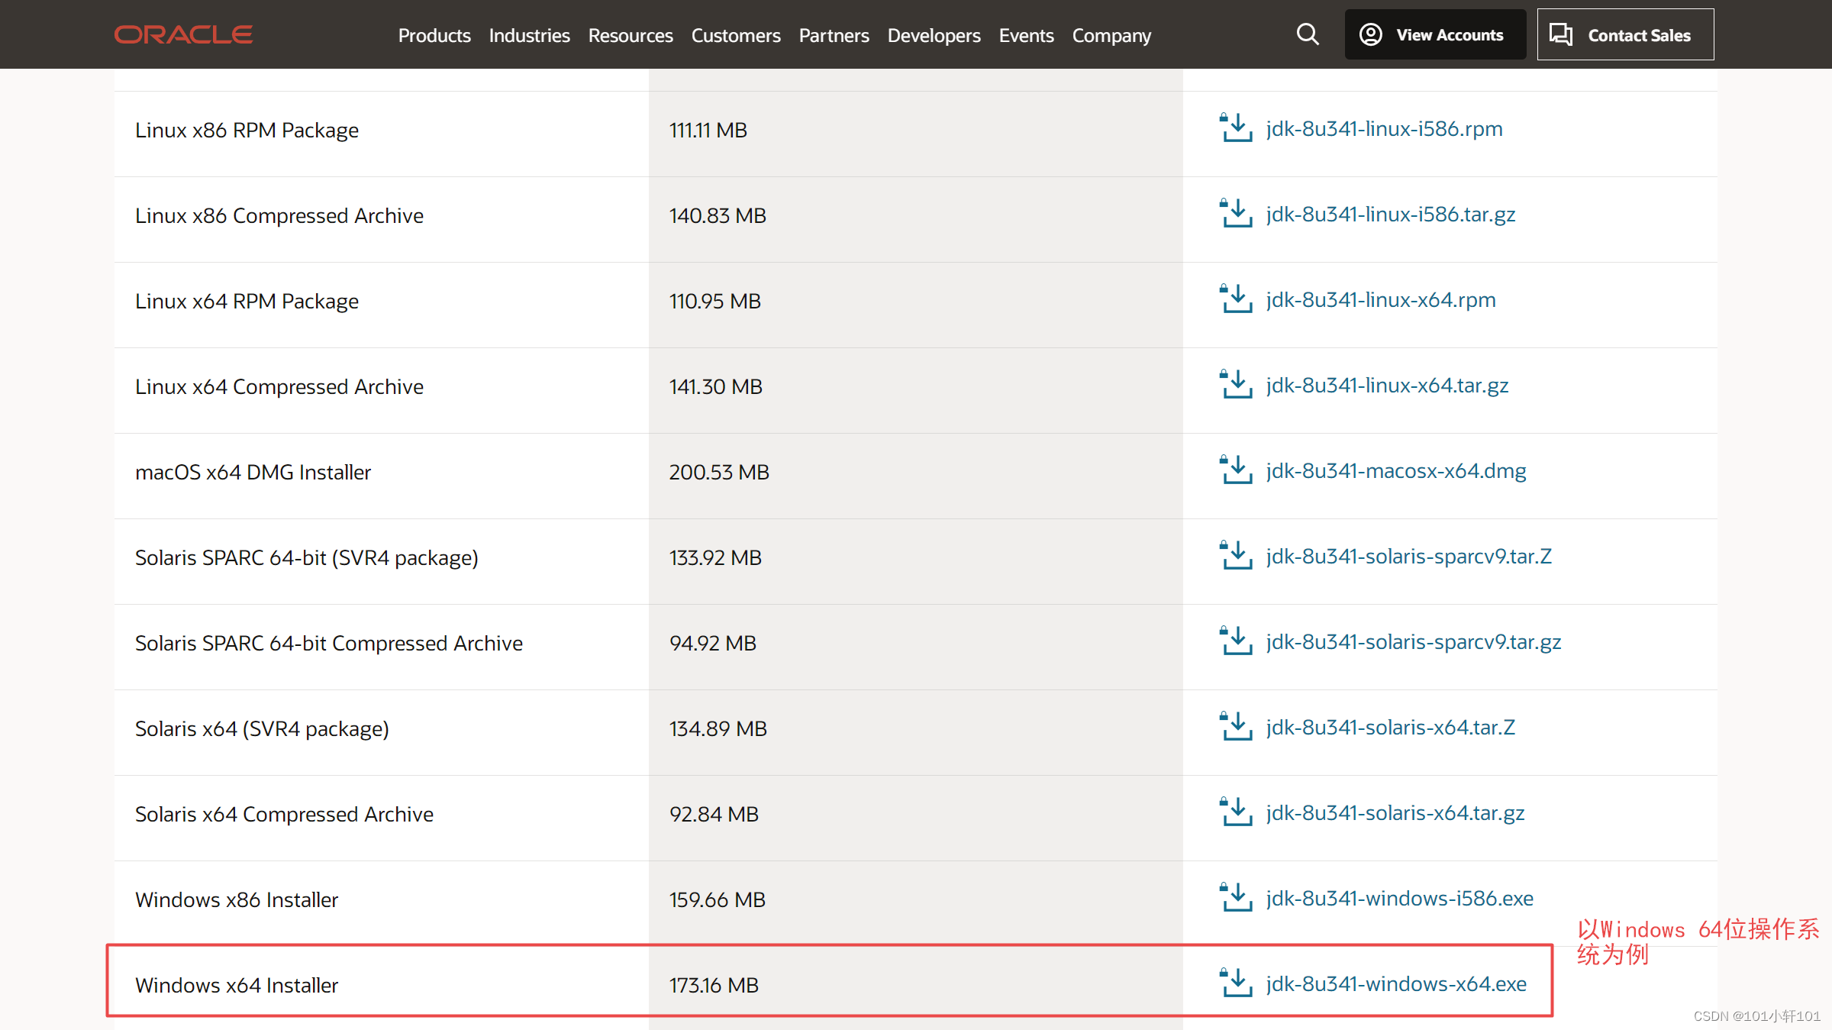Download jdk-8u341-solaris-x64.tar.gz link

pos(1395,813)
